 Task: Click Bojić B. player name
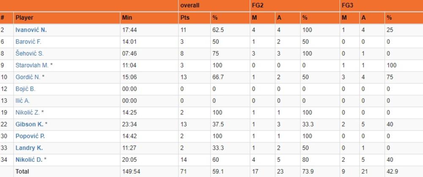[x=25, y=89]
